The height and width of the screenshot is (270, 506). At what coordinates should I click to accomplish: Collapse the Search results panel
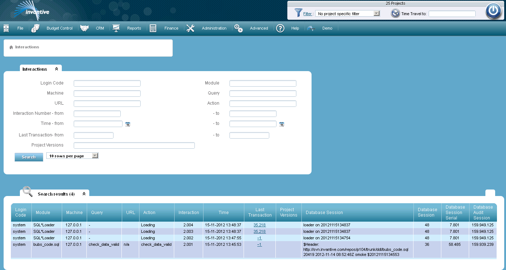pyautogui.click(x=84, y=194)
